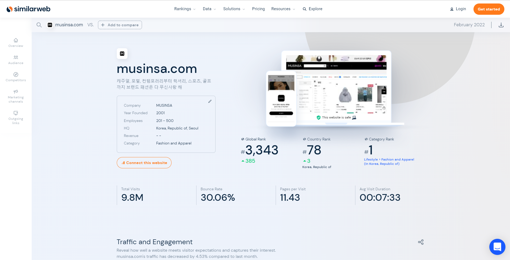Viewport: 510px width, 260px height.
Task: Click the February 2022 date label
Action: pyautogui.click(x=469, y=25)
